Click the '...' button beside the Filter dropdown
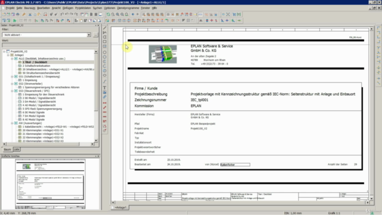382x215 pixels. (x=95, y=35)
